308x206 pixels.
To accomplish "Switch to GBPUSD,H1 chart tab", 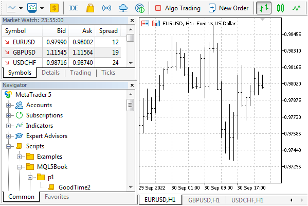I will [204, 200].
